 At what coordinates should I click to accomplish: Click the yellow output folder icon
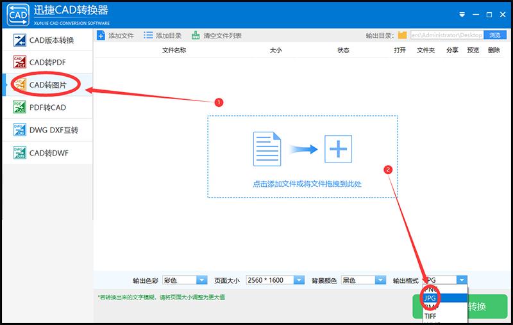[x=403, y=35]
